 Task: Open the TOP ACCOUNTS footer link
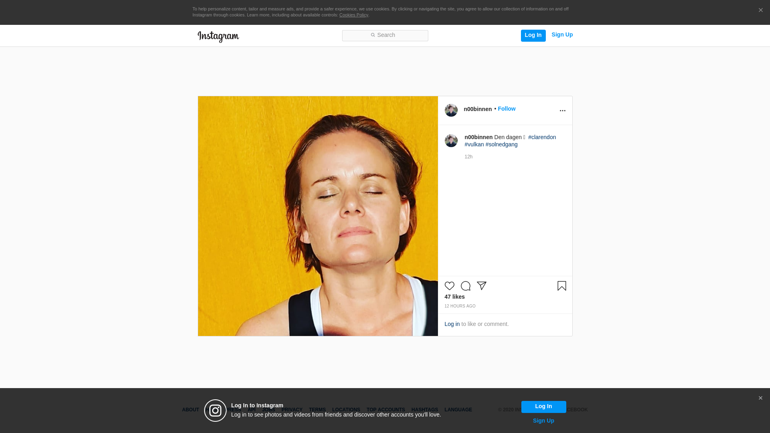(x=386, y=410)
